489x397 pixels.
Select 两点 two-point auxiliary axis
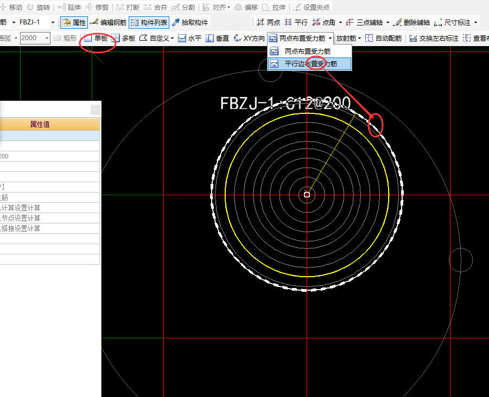click(x=268, y=22)
